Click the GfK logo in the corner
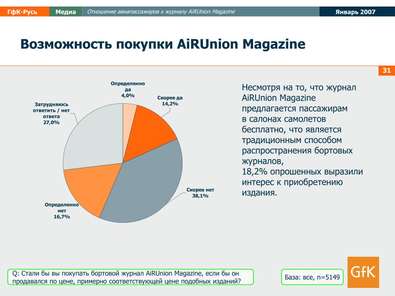Viewport: 395px width, 296px height. 363,272
